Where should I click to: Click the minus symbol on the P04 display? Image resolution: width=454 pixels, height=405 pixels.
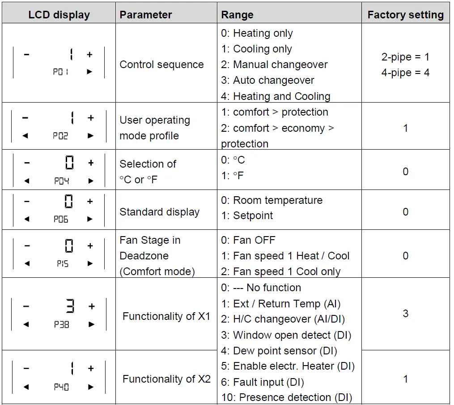(x=26, y=163)
